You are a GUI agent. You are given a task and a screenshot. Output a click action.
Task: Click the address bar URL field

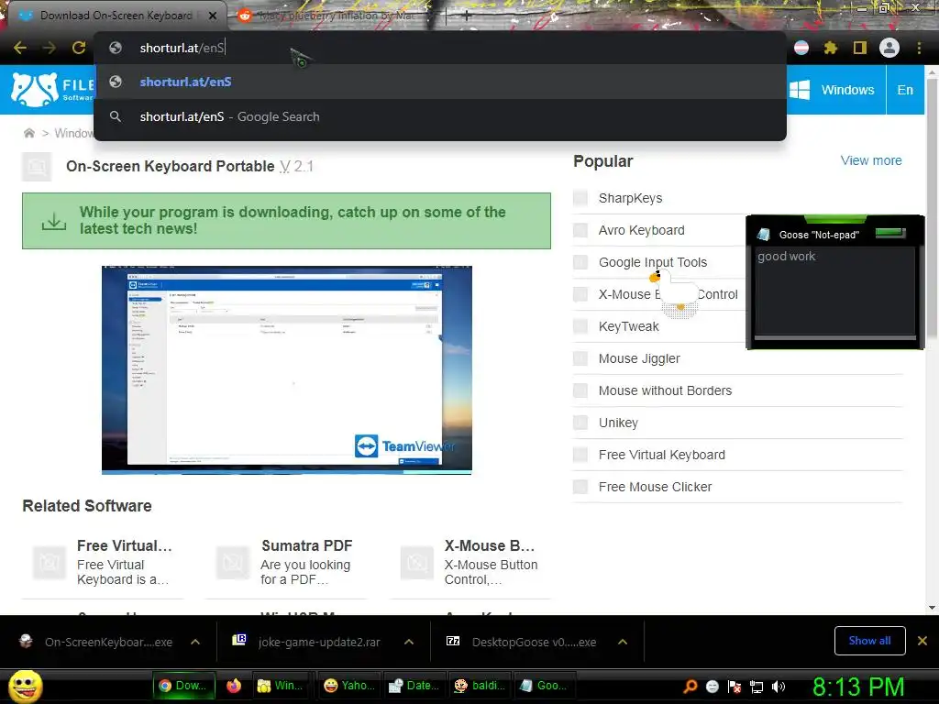coord(440,48)
